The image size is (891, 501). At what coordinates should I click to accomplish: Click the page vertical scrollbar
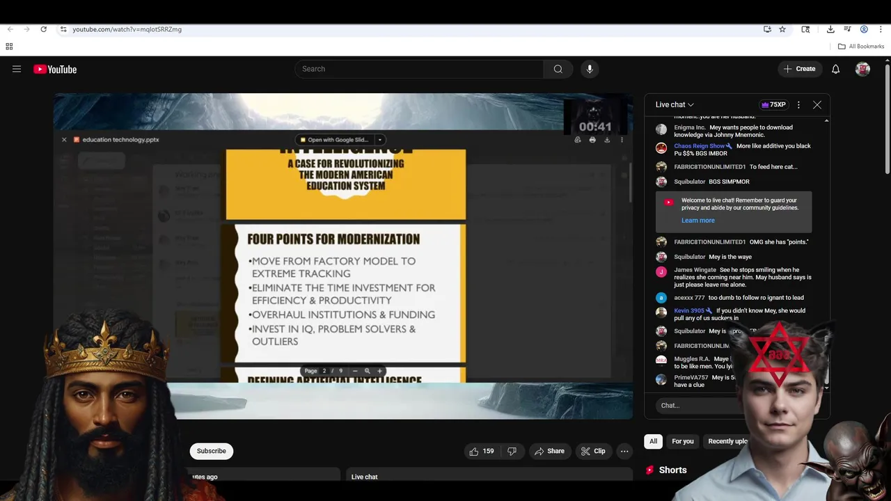[x=887, y=118]
